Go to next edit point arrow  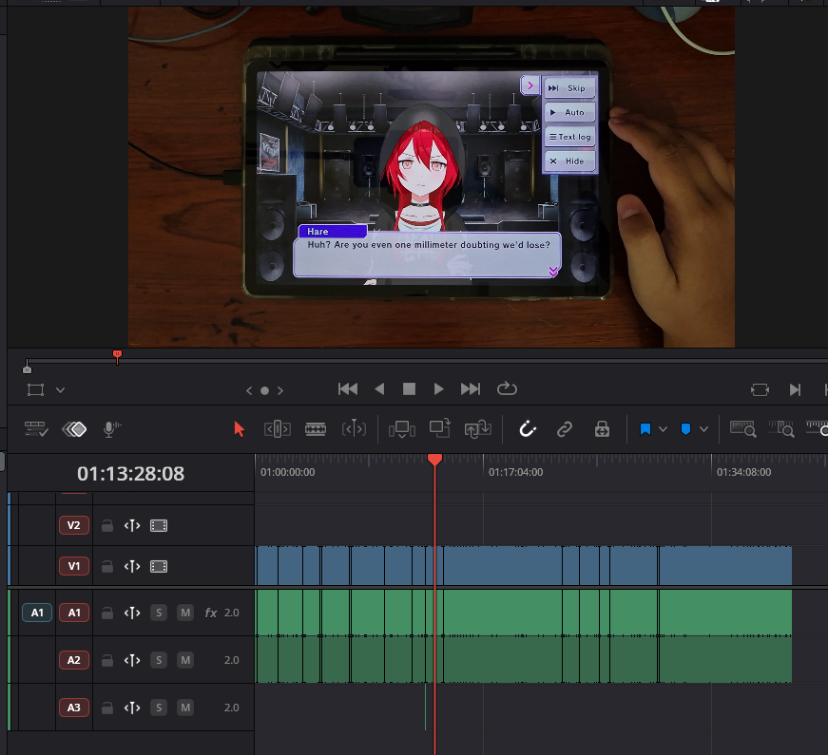(x=280, y=391)
